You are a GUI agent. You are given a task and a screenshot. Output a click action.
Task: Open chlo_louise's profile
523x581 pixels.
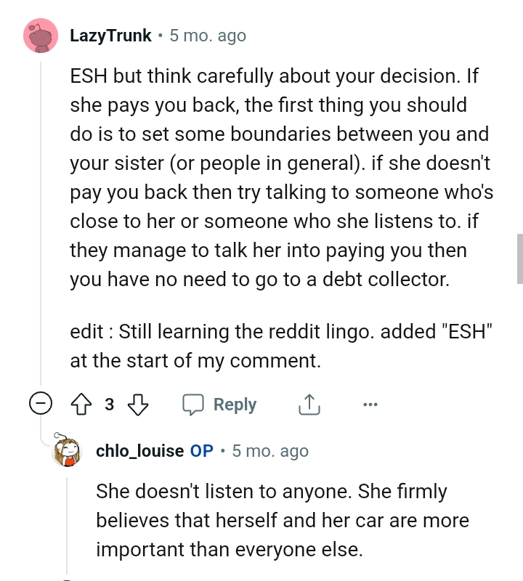click(x=139, y=450)
